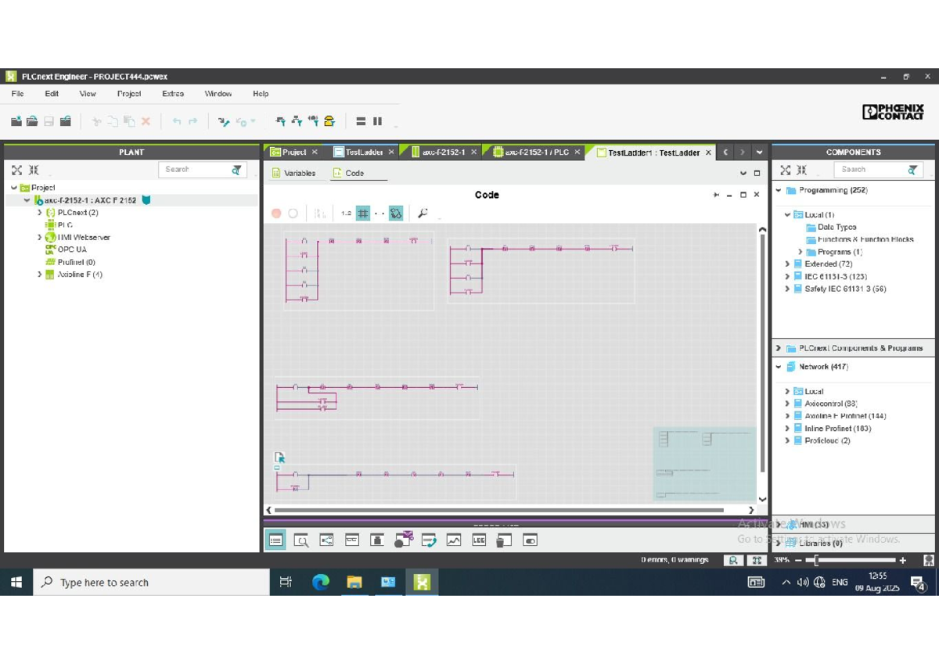The height and width of the screenshot is (664, 939).
Task: Click the horizontal scrollbar of code worksheet
Action: click(x=499, y=510)
